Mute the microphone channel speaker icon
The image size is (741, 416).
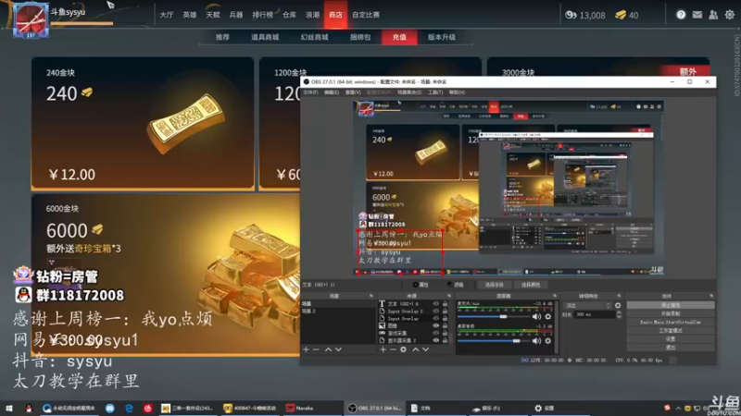pyautogui.click(x=536, y=316)
